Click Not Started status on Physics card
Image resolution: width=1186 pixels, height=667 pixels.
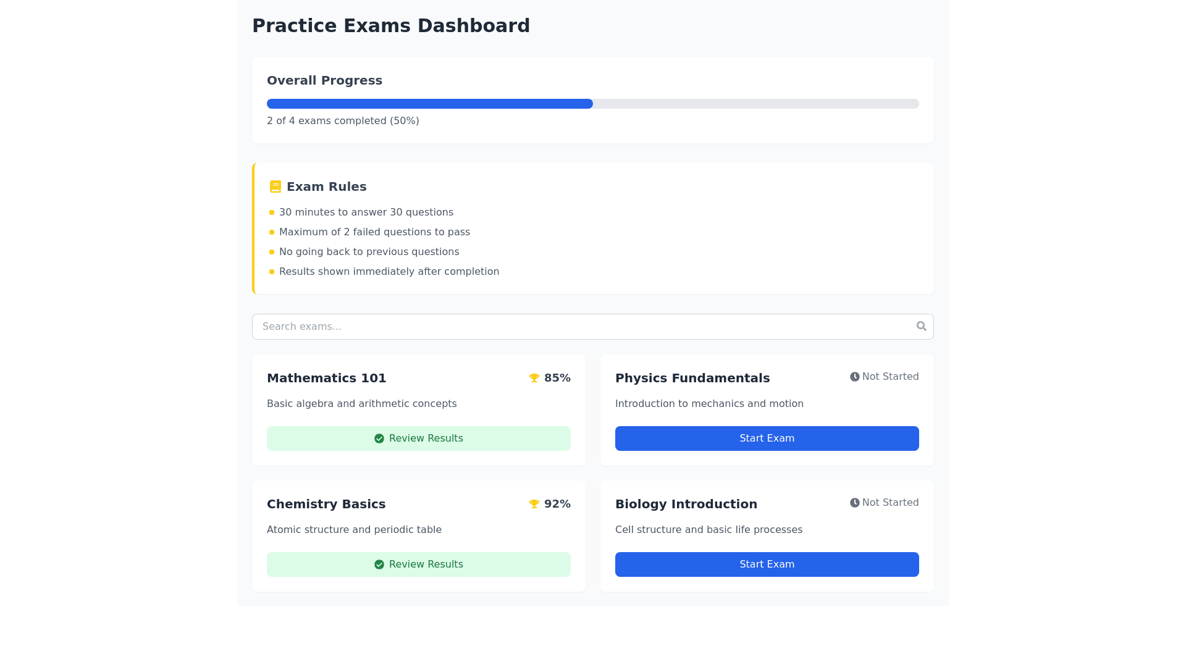click(890, 377)
